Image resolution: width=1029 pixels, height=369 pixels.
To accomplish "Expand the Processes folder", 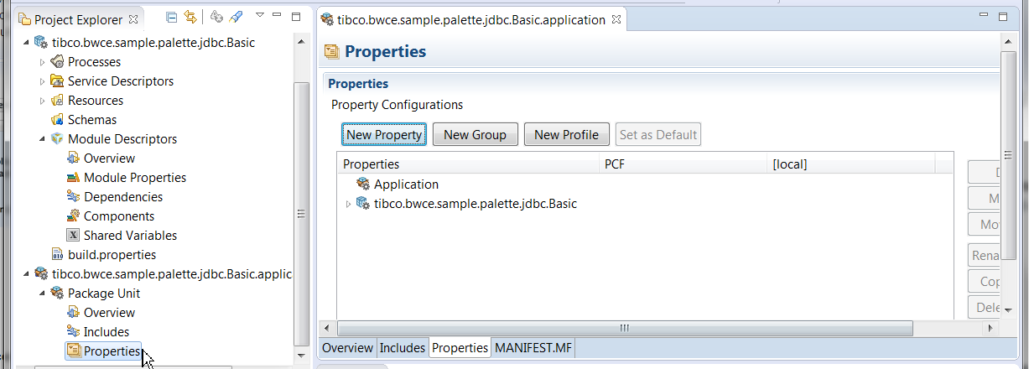I will point(43,62).
